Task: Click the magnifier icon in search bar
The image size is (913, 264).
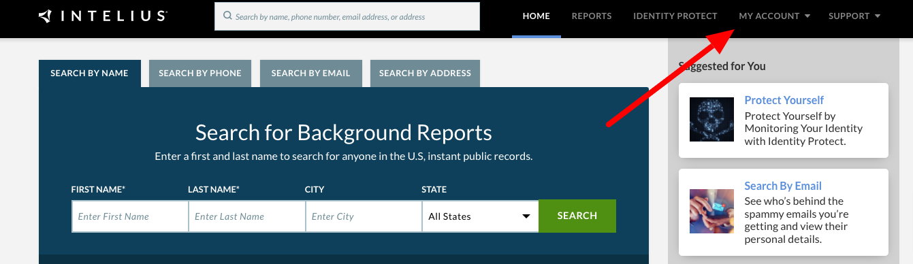Action: coord(227,16)
